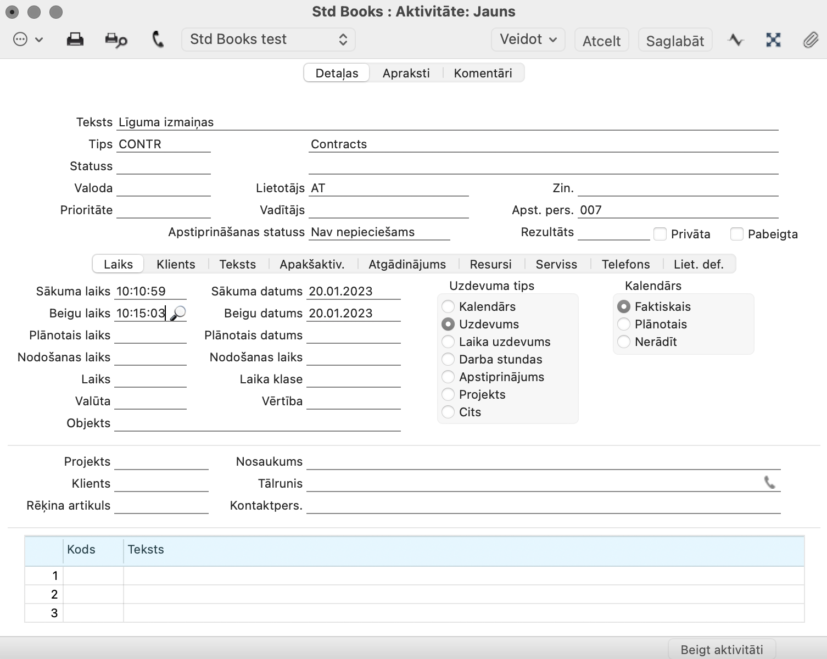Select Projekts task type radio

coord(448,394)
